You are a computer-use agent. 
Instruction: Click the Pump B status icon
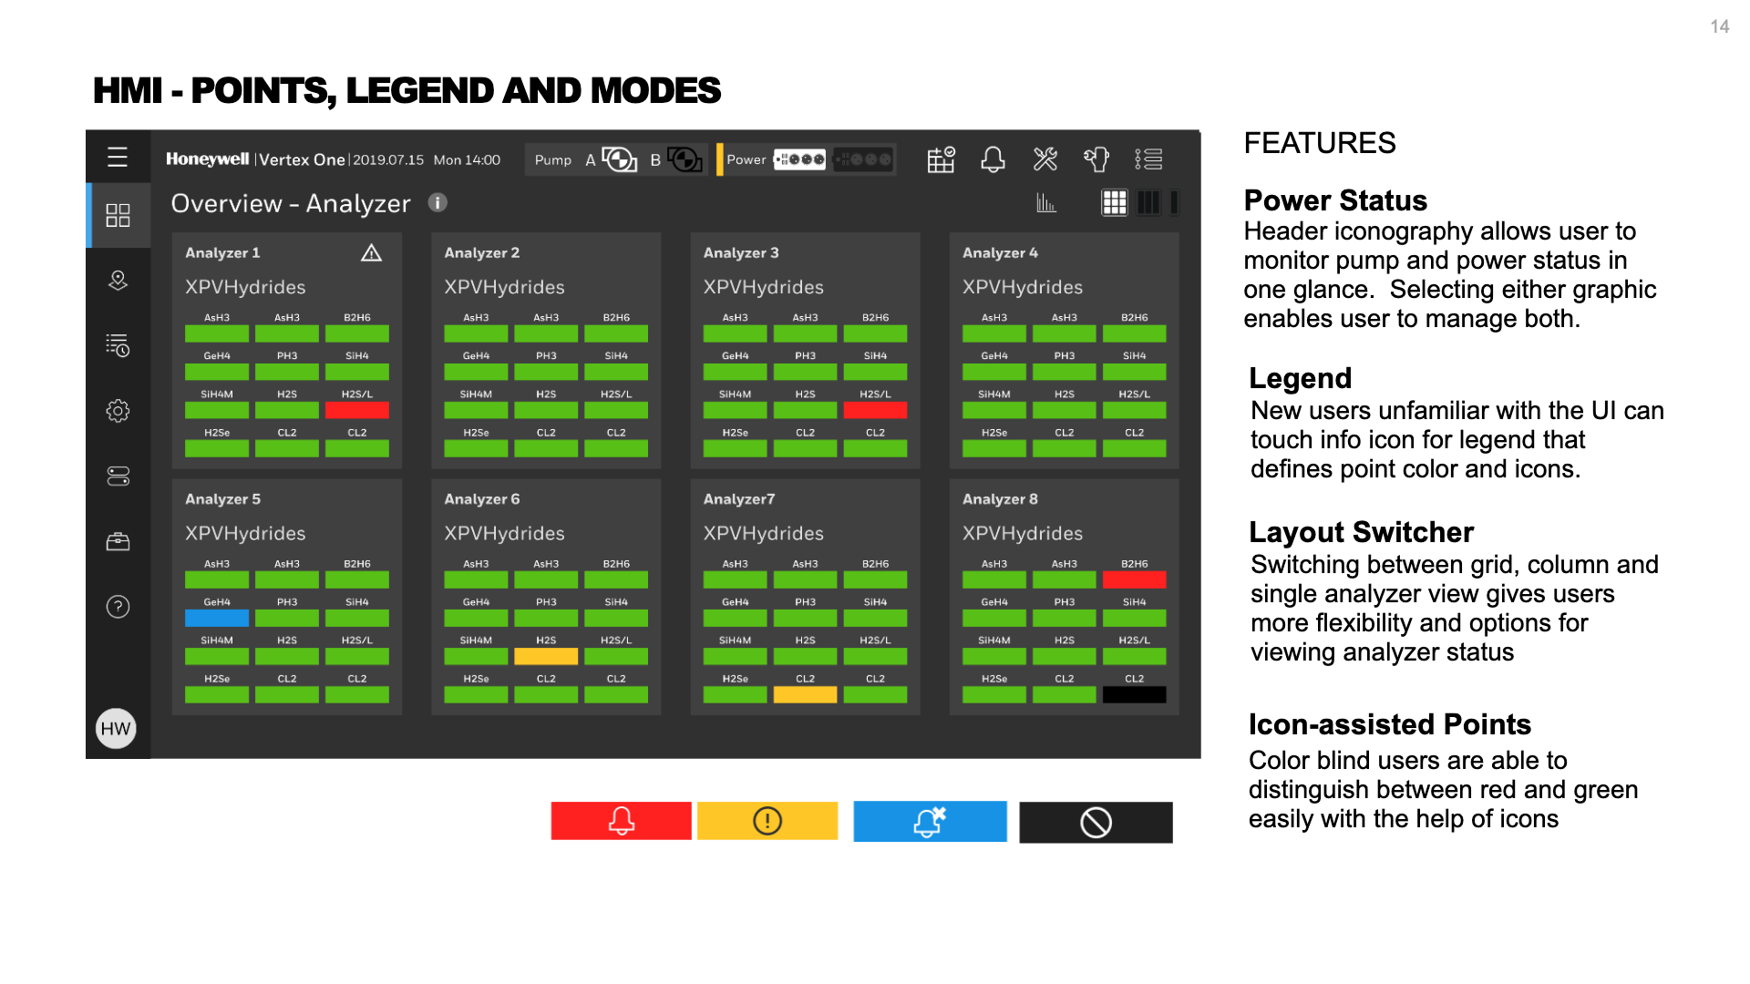pyautogui.click(x=685, y=160)
